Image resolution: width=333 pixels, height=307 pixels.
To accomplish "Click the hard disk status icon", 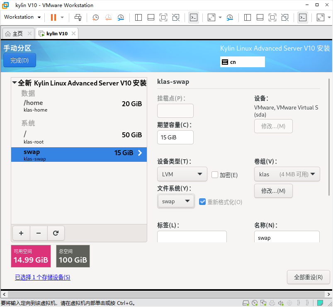I will [246, 303].
